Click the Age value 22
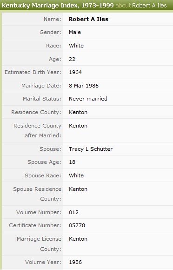 pos(72,59)
